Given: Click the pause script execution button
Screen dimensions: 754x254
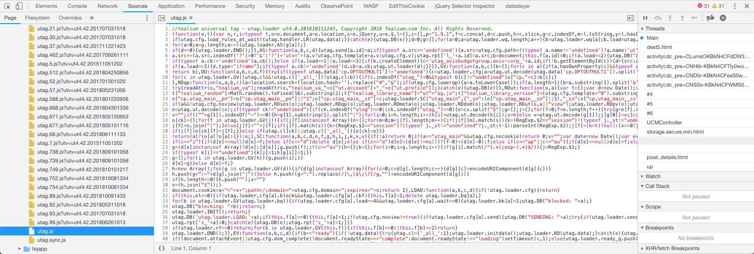Looking at the screenshot, I should (645, 18).
